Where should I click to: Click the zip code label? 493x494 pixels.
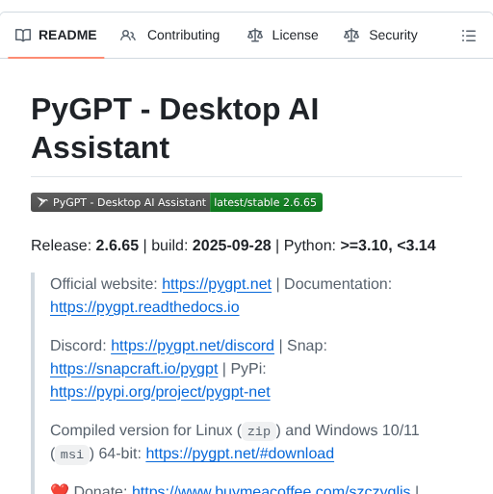(259, 431)
